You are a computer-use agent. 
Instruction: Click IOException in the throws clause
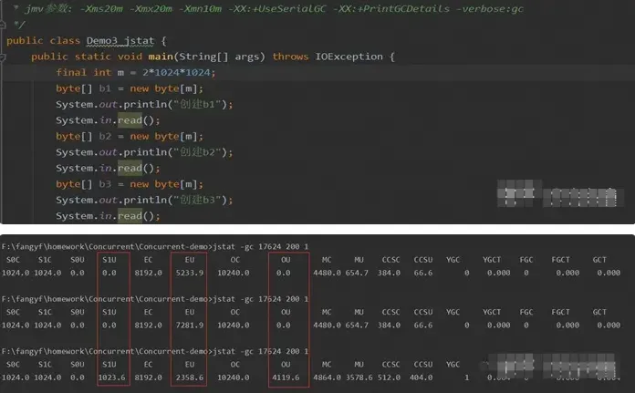(x=349, y=57)
